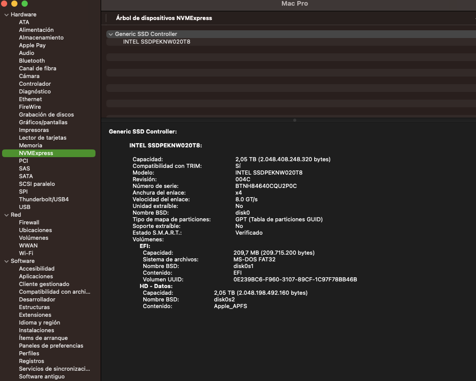Open Paneles de preferencias
Viewport: 476px width, 381px height.
51,346
